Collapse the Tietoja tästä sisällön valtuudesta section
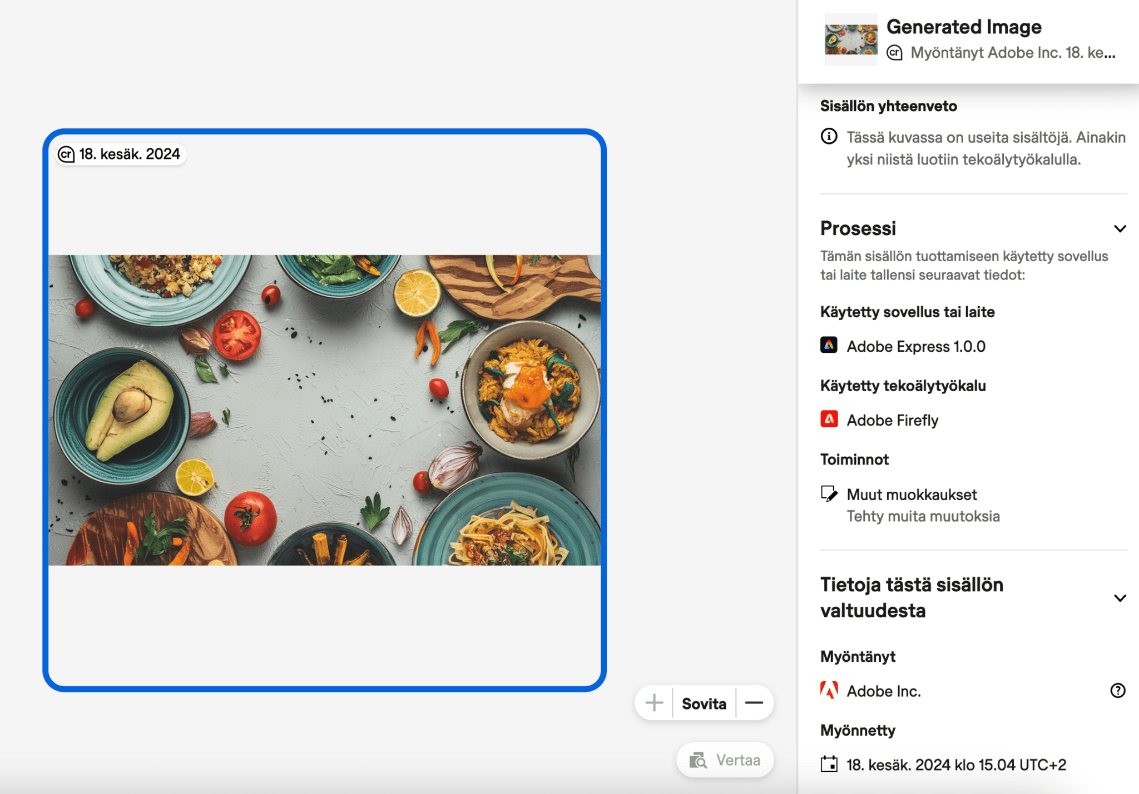The height and width of the screenshot is (794, 1139). point(1120,598)
